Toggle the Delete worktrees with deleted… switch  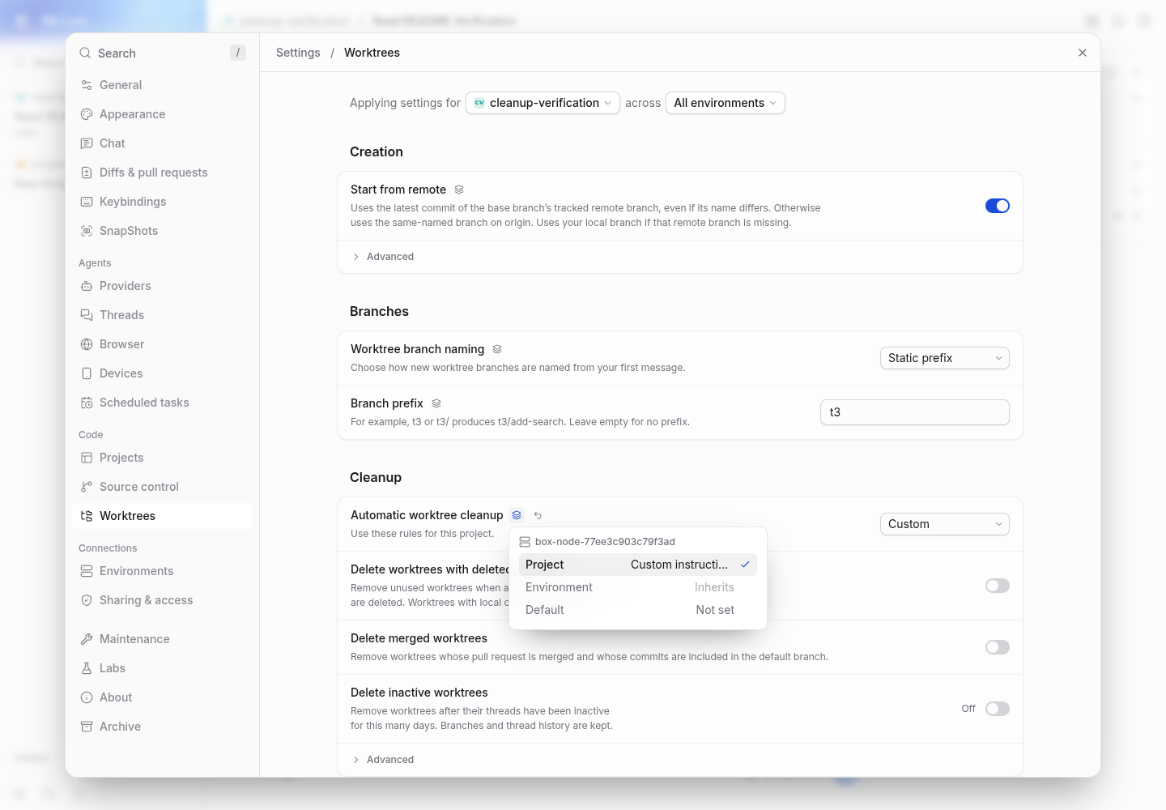[998, 586]
